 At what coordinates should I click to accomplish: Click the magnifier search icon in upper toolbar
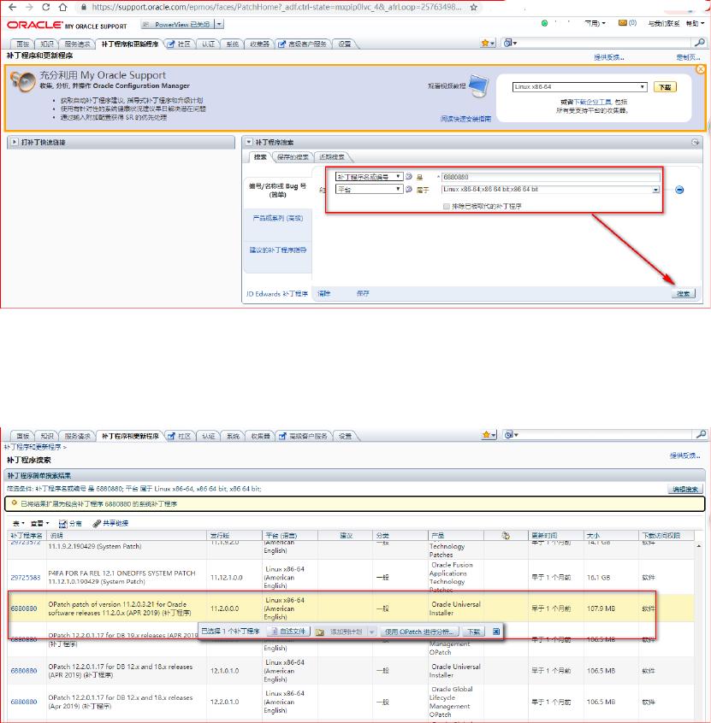tap(700, 43)
